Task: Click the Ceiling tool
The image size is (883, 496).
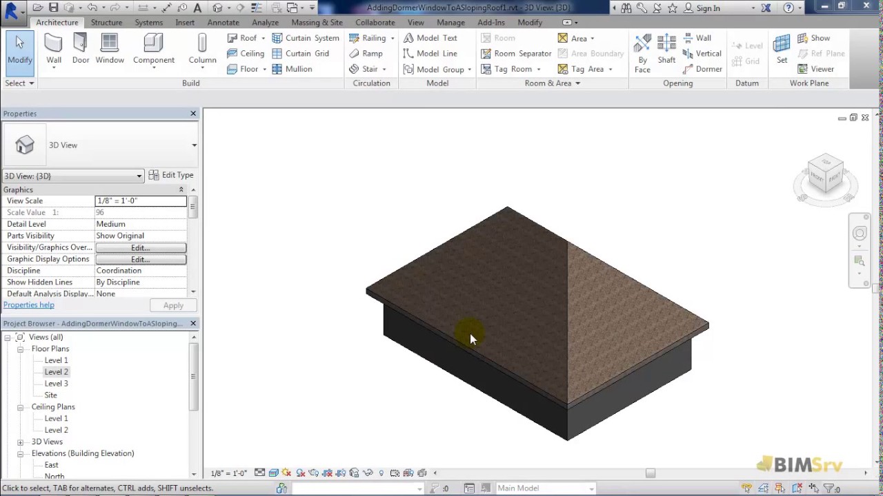Action: [x=245, y=53]
